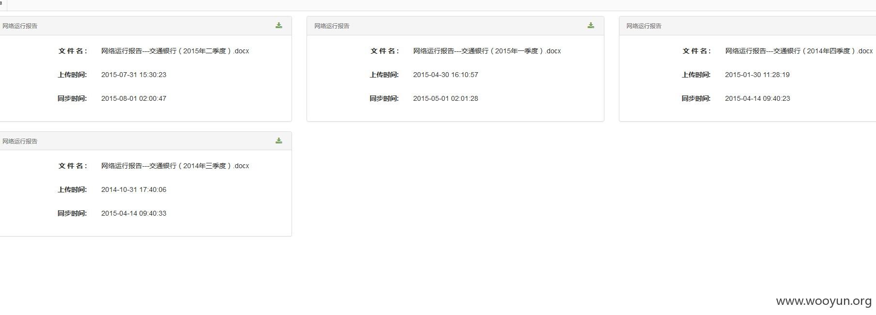The image size is (876, 315).
Task: Download the 2015年一季度 report
Action: tap(591, 26)
